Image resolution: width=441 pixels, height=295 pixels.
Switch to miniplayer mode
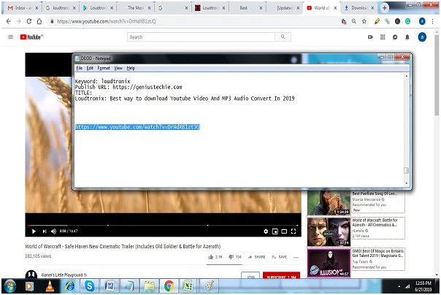click(x=275, y=231)
